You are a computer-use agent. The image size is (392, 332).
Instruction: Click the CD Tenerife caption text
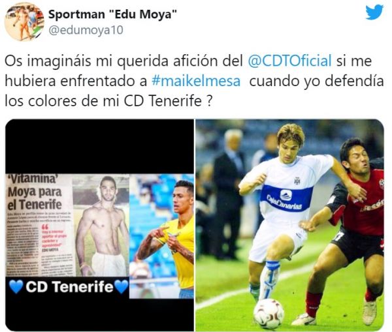[x=69, y=286]
